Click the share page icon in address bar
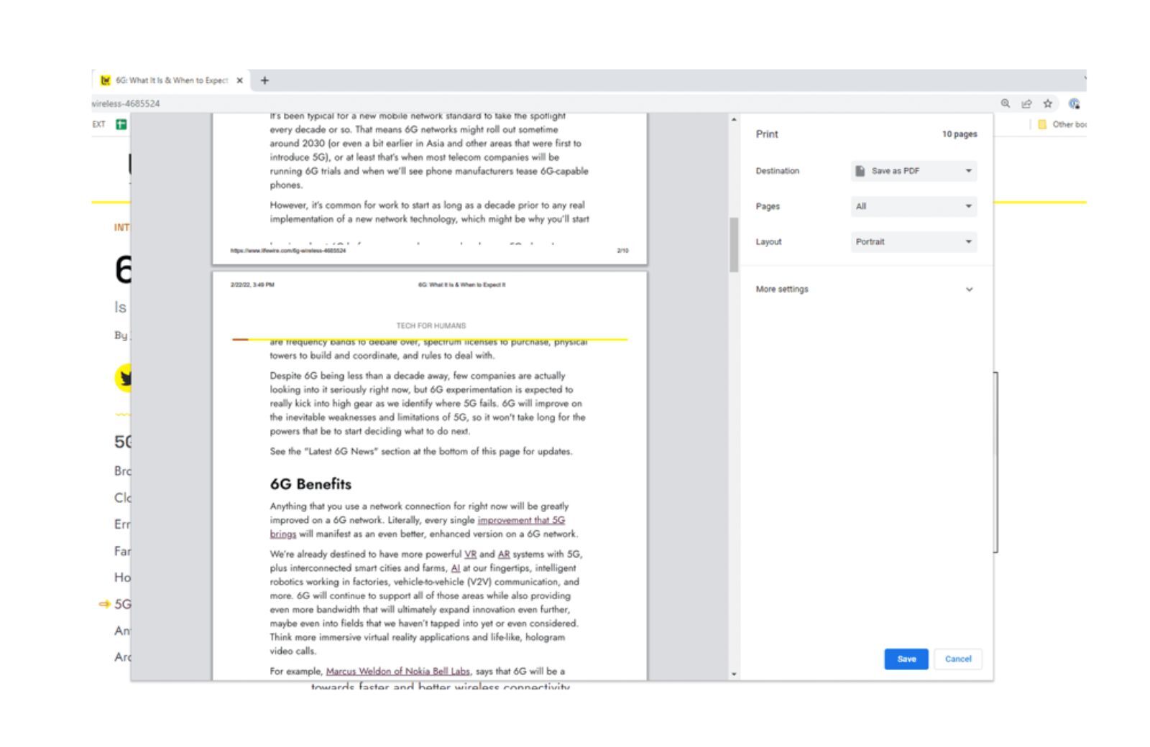Image resolution: width=1150 pixels, height=747 pixels. 1026,103
